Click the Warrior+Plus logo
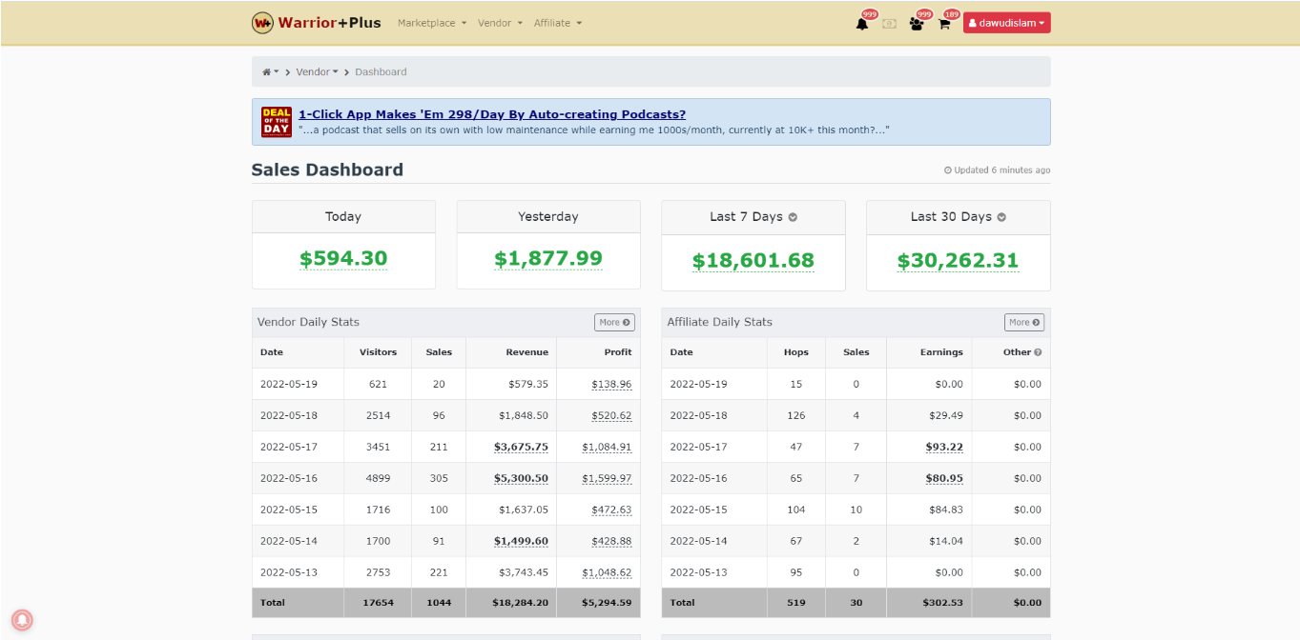The width and height of the screenshot is (1300, 640). (x=316, y=23)
